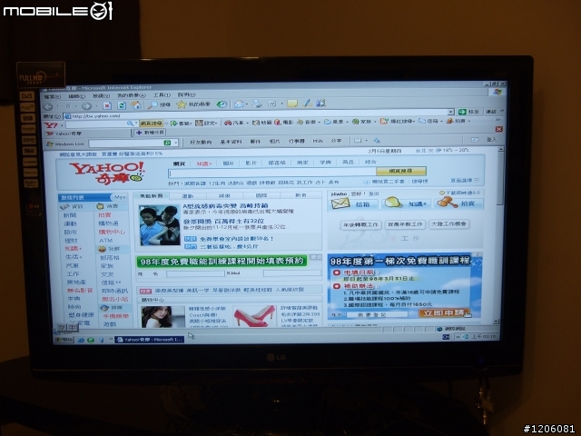Expand the 首頁選擇 page options dropdown
This screenshot has width=581, height=436.
[x=477, y=180]
